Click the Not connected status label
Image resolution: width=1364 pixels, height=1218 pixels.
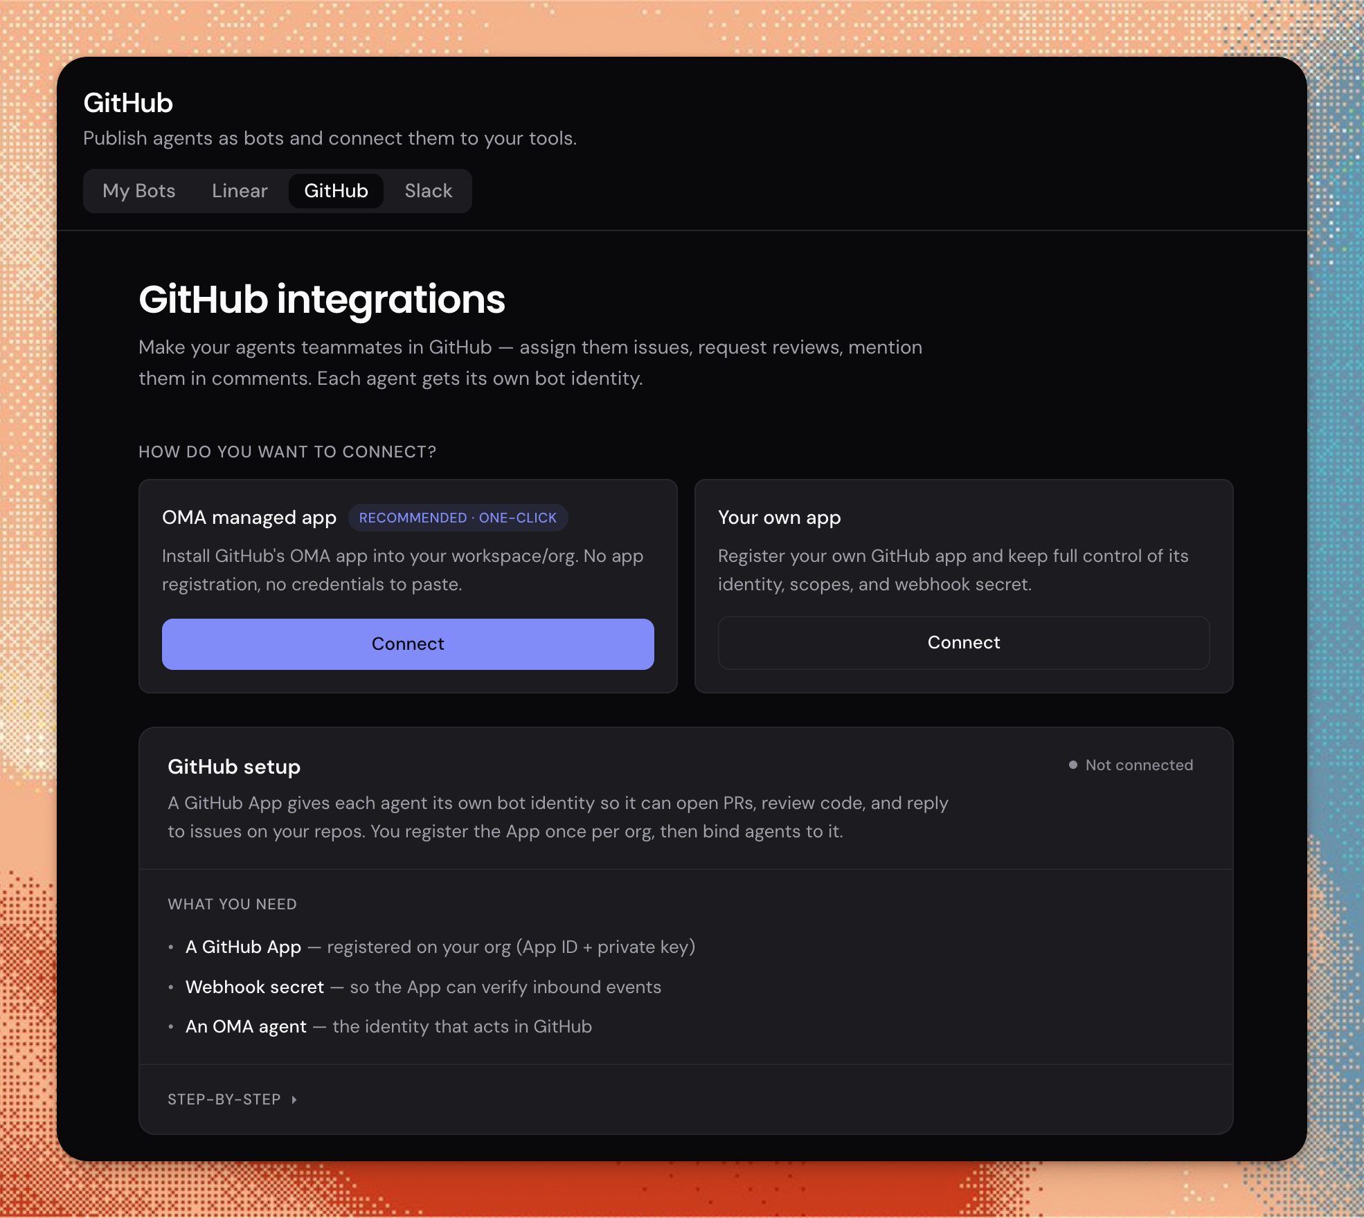click(x=1139, y=765)
